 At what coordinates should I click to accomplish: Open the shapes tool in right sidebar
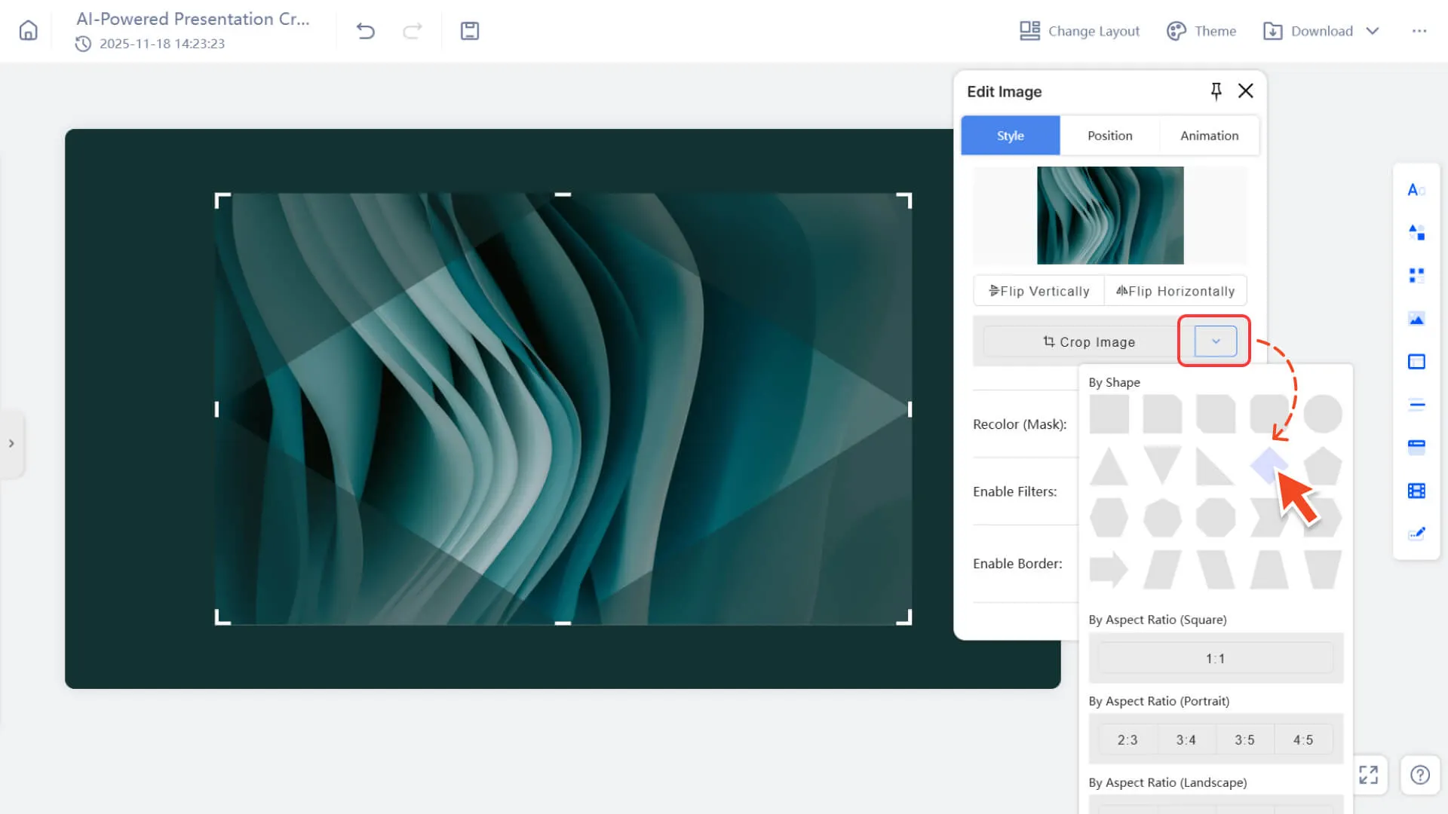click(x=1416, y=233)
